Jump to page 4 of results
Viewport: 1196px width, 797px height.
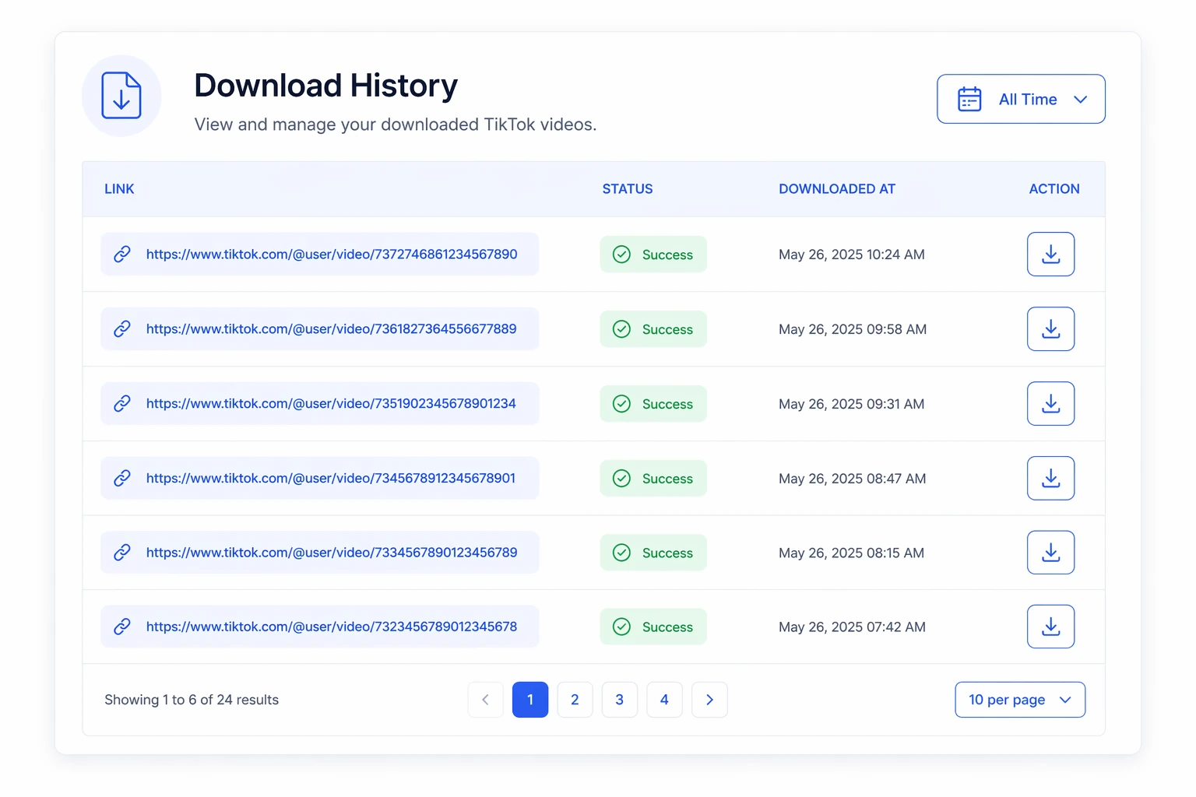(x=664, y=700)
